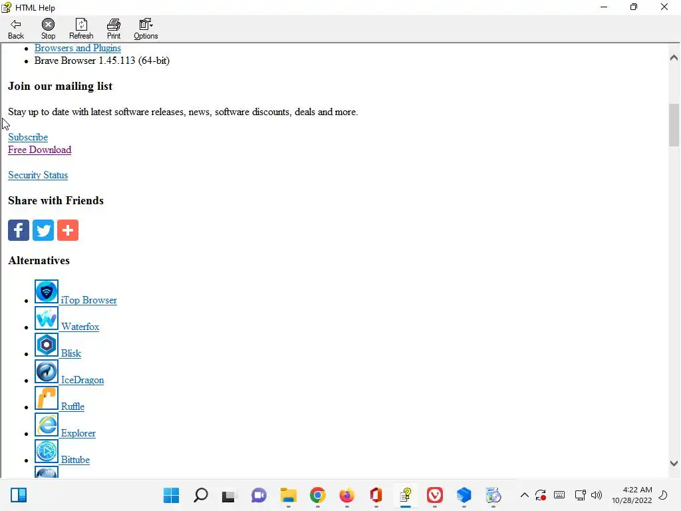Click the Free Download link
Screen dimensions: 681x511
tap(39, 150)
